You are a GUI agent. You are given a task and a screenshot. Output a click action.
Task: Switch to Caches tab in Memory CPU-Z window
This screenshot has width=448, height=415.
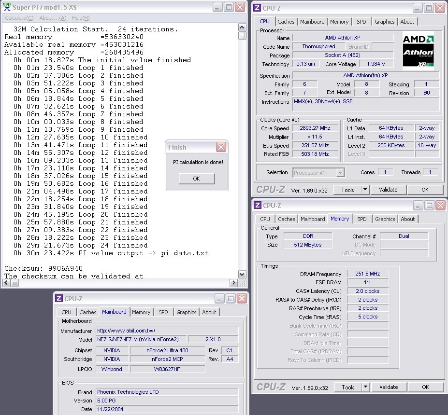click(x=286, y=219)
